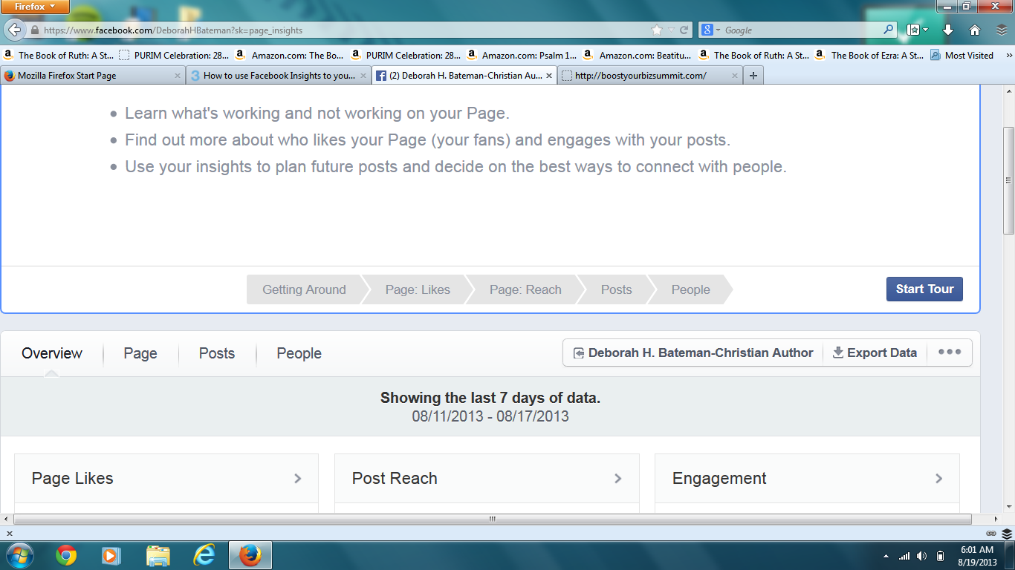Expand the Page Likes section chevron
This screenshot has width=1015, height=570.
tap(297, 479)
